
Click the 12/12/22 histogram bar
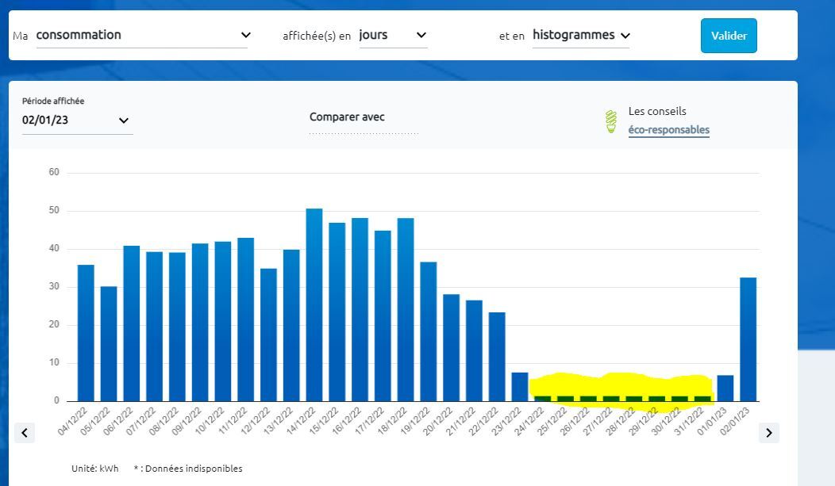[268, 335]
